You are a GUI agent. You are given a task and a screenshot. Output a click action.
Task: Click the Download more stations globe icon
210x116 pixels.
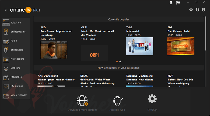coord(82,101)
